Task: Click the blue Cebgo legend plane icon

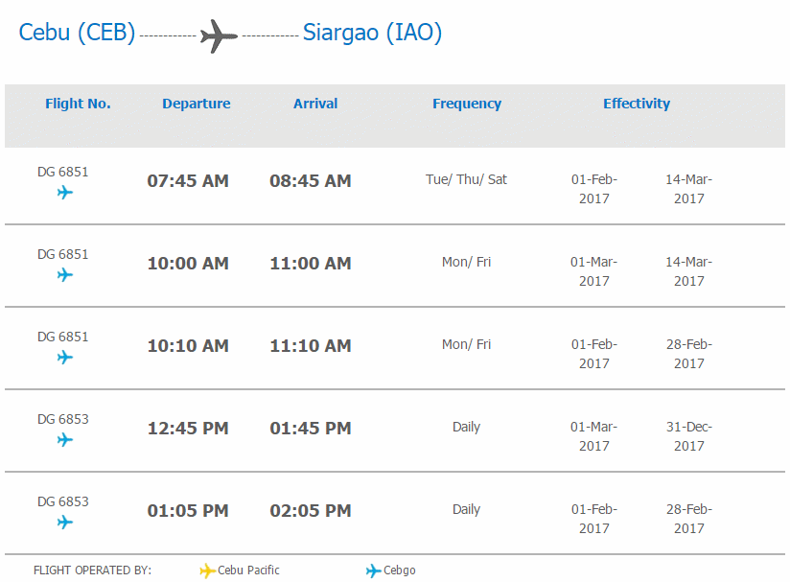Action: pyautogui.click(x=373, y=570)
